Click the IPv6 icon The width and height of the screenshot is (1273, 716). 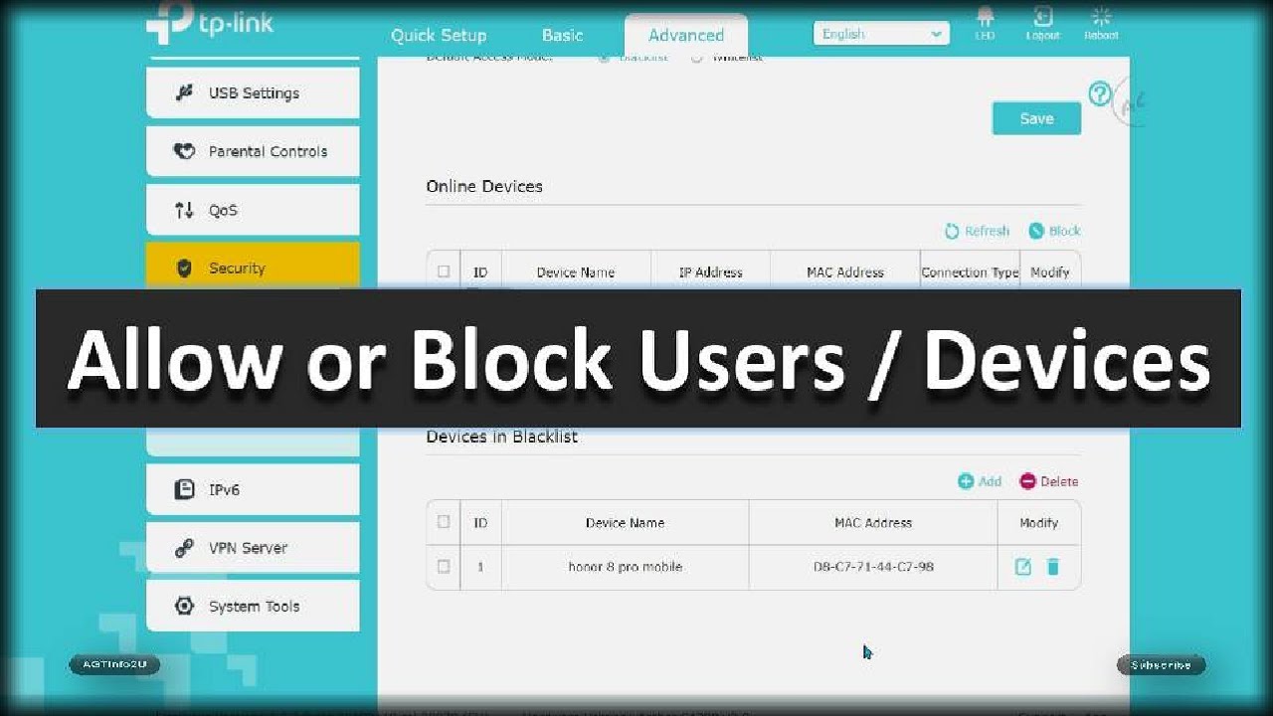click(184, 489)
